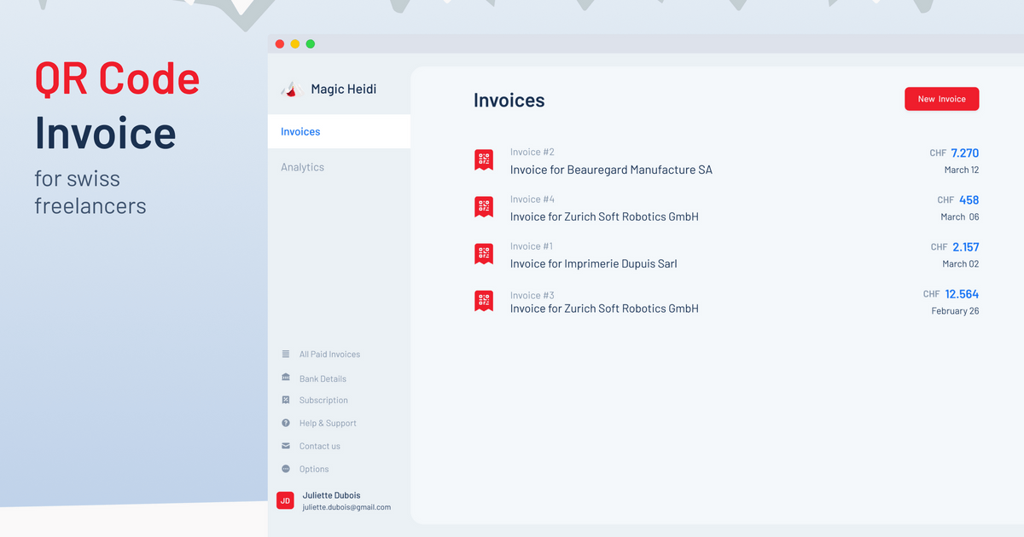Screen dimensions: 1024x537
Task: Click the Subscription icon in sidebar
Action: click(286, 400)
